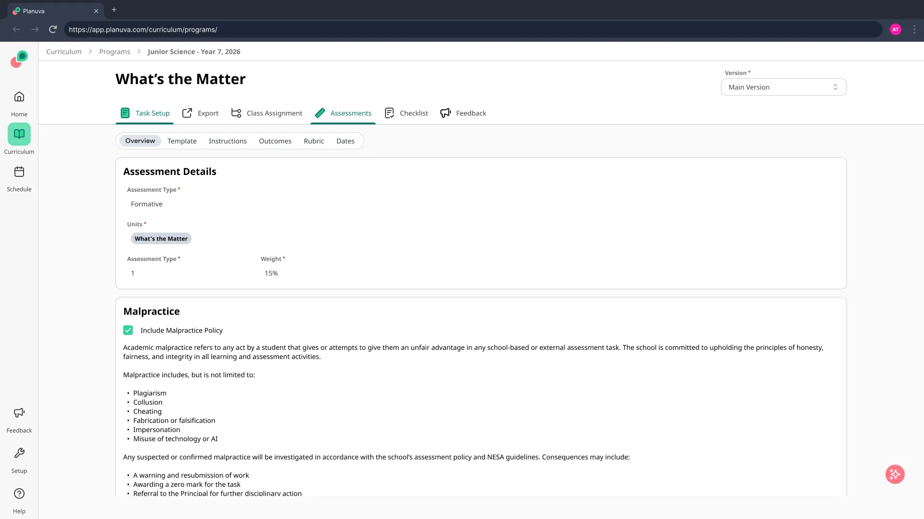This screenshot has height=519, width=924.
Task: Go to the Checklist tab
Action: click(407, 113)
